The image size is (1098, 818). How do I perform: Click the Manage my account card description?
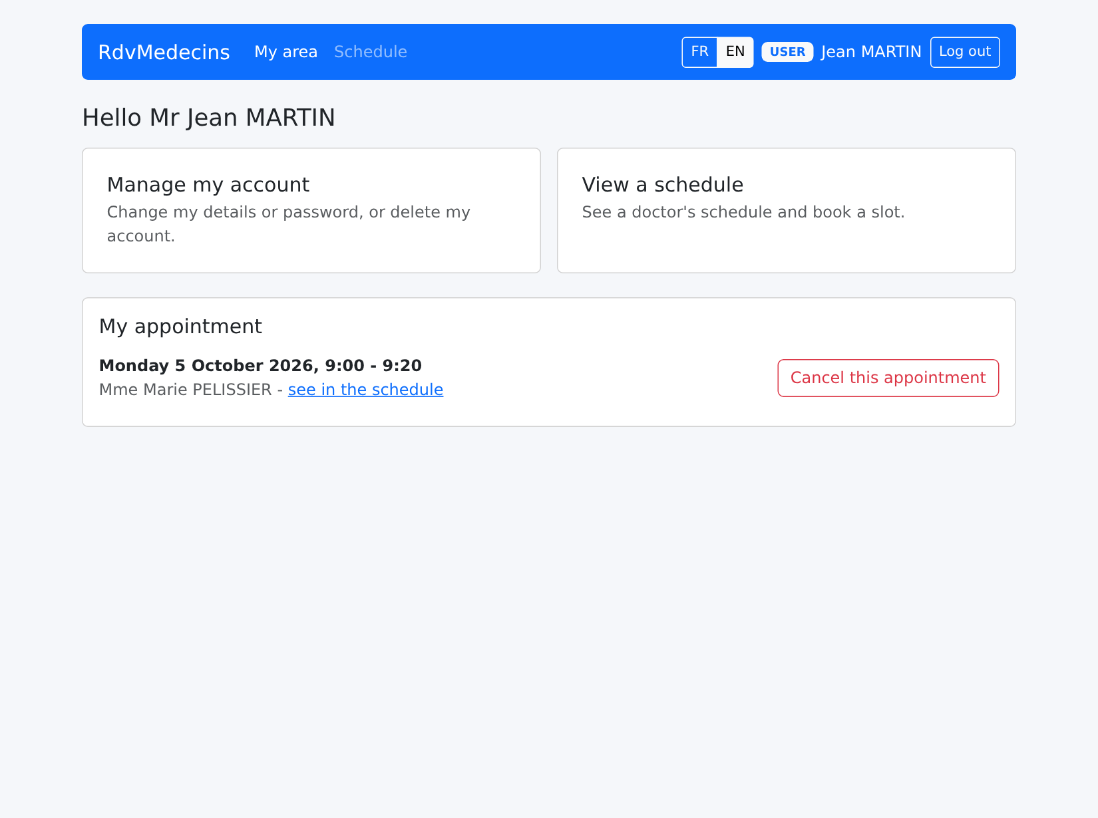[x=289, y=224]
